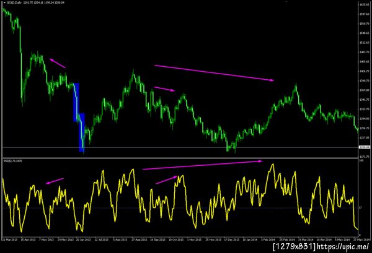Viewport: 372px width, 253px height.
Task: Click the 17 Dec 2013 date label
Action: [232, 239]
